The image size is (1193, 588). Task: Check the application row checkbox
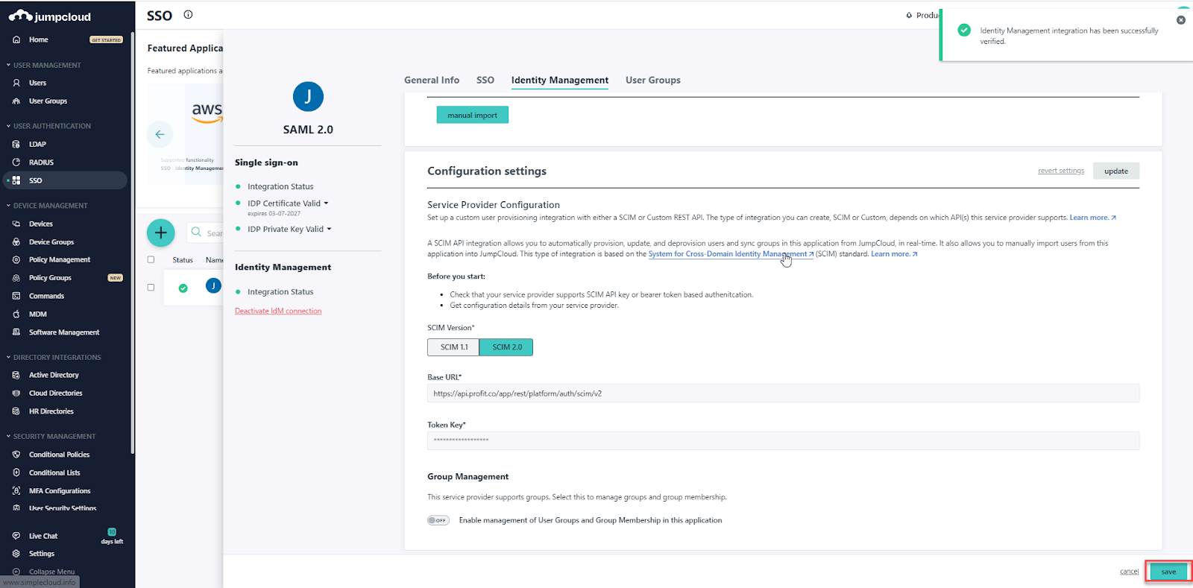pos(151,288)
